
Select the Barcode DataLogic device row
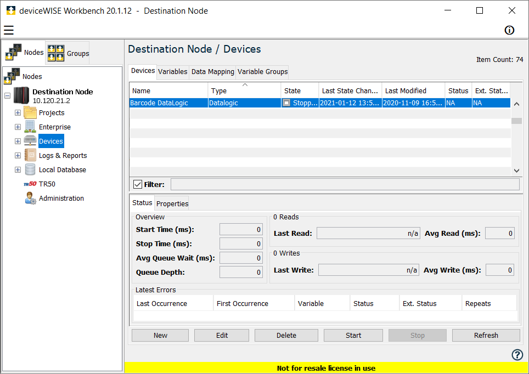pos(320,103)
